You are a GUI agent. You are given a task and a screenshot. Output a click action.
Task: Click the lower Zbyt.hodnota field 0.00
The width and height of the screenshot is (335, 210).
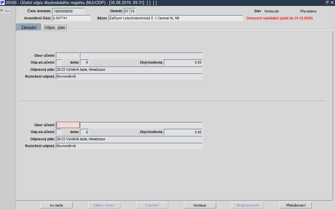pos(183,132)
